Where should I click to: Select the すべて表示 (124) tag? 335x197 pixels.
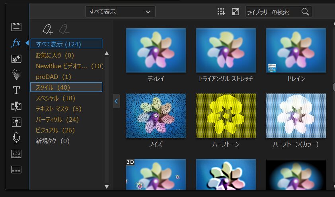point(66,44)
